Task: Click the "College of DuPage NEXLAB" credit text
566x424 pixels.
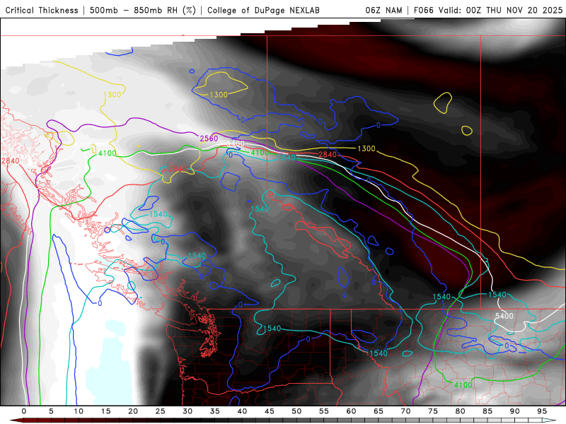Action: [x=263, y=11]
